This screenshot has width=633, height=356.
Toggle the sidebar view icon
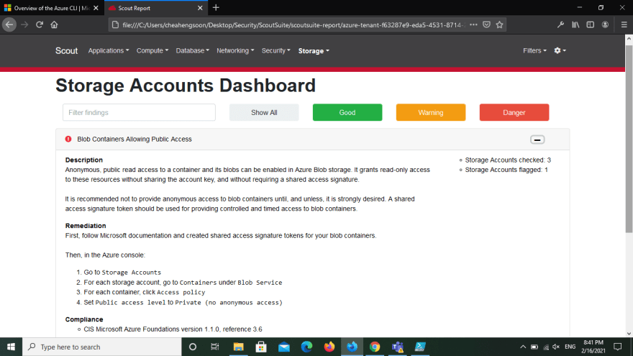point(591,25)
